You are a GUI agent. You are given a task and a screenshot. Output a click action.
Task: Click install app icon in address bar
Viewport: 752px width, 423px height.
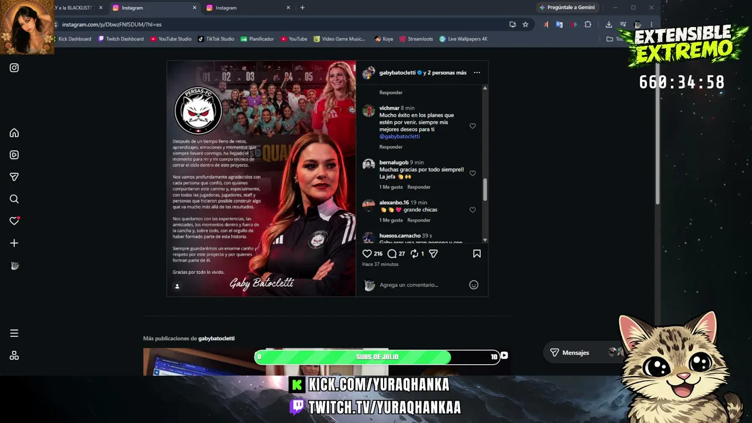point(512,25)
